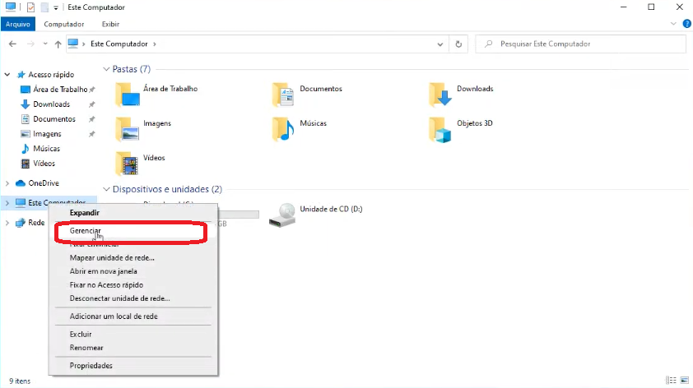Collapse the Acesso rápido tree node
The image size is (693, 388).
[7, 75]
